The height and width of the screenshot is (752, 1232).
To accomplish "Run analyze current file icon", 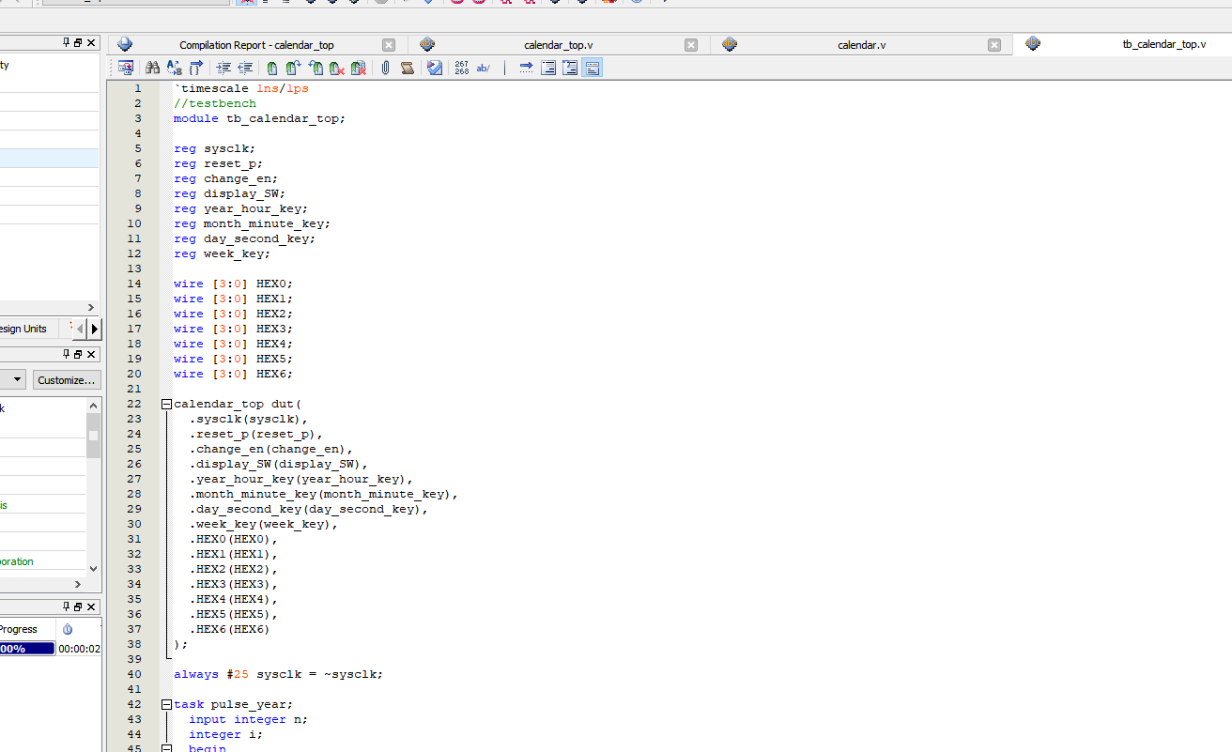I will [435, 68].
